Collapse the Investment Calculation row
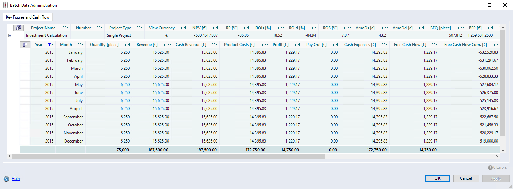The width and height of the screenshot is (513, 189). (x=10, y=35)
